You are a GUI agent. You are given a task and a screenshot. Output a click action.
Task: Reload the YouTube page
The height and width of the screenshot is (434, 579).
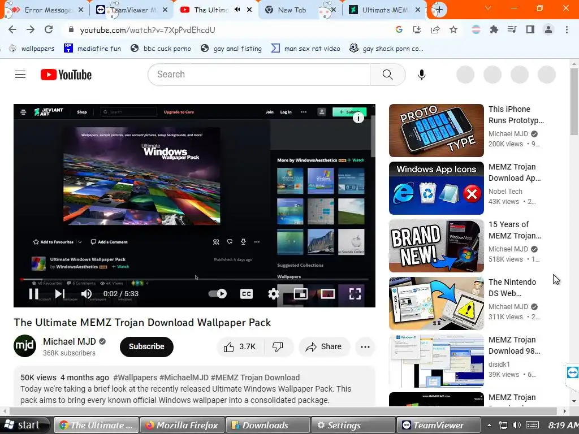coord(49,29)
